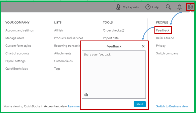Image resolution: width=196 pixels, height=113 pixels.
Task: Click Order checks
Action: click(x=112, y=30)
